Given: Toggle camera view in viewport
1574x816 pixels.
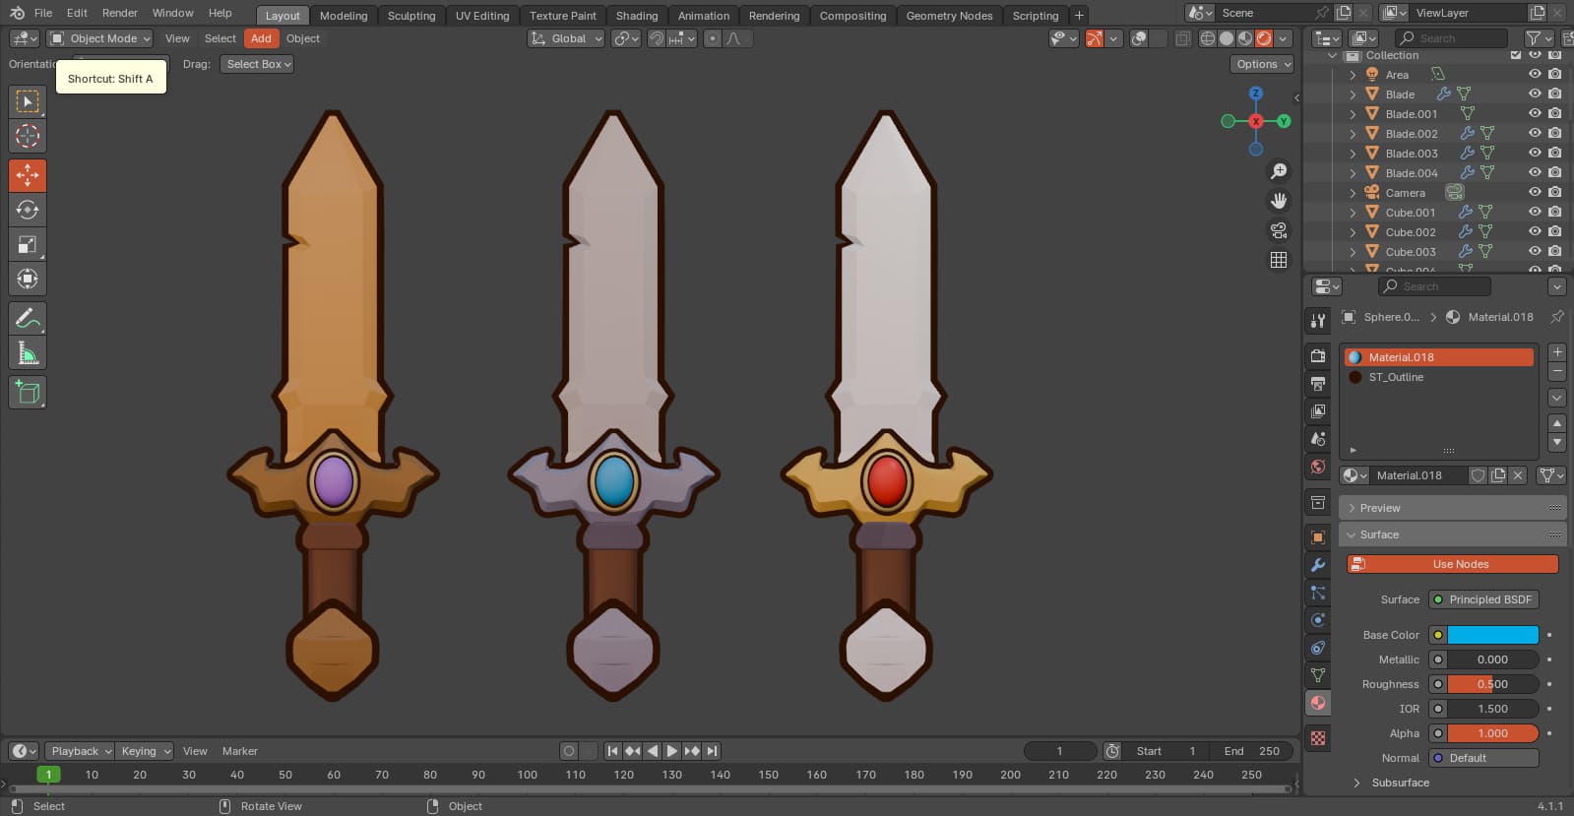Looking at the screenshot, I should [1279, 230].
